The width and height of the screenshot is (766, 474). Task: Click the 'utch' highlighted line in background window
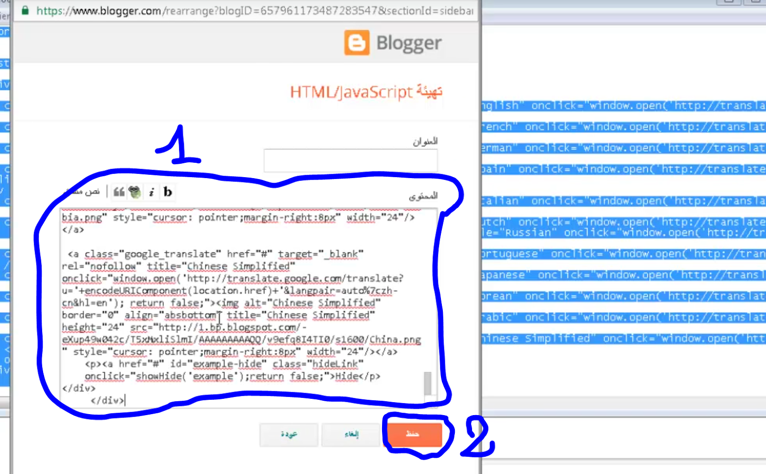tap(624, 222)
